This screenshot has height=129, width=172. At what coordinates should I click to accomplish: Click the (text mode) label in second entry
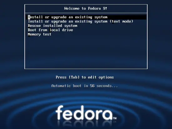(x=122, y=21)
